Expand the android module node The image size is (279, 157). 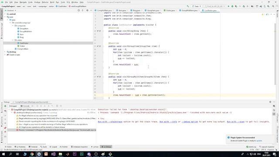[5, 14]
